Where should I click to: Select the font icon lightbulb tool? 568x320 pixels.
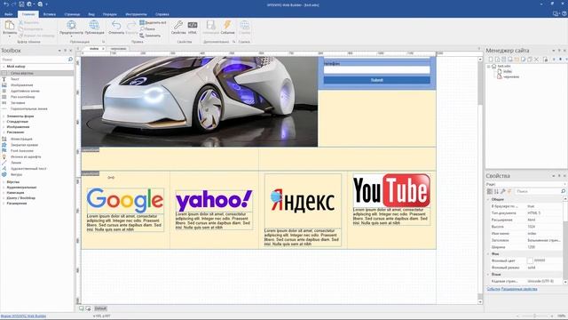point(4,156)
